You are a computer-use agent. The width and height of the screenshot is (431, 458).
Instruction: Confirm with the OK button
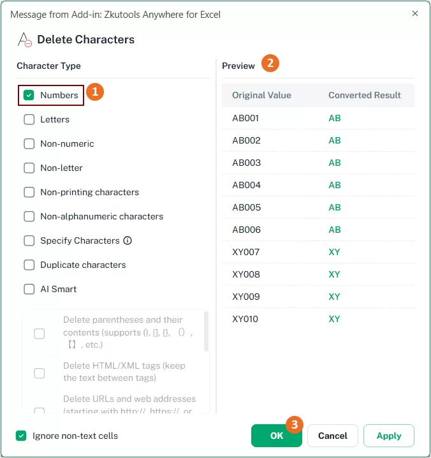[x=277, y=436]
